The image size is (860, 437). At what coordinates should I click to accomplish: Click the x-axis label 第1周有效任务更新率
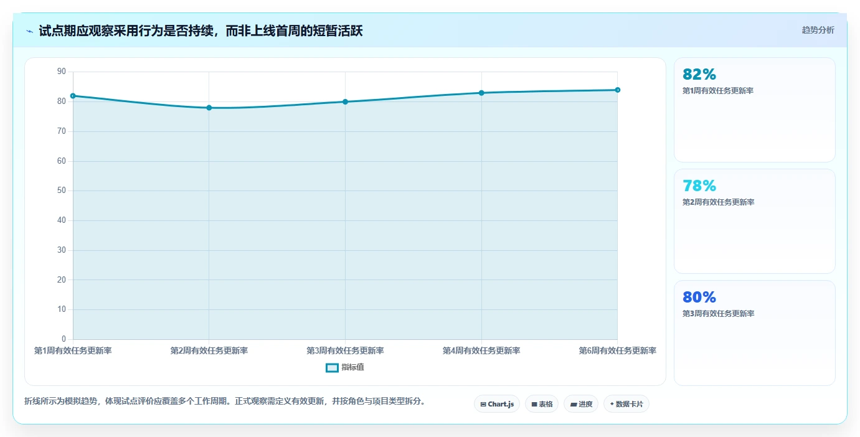click(x=73, y=350)
